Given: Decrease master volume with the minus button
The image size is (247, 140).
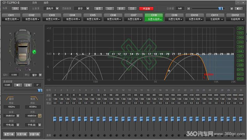Looking at the screenshot, I should 189,9.
